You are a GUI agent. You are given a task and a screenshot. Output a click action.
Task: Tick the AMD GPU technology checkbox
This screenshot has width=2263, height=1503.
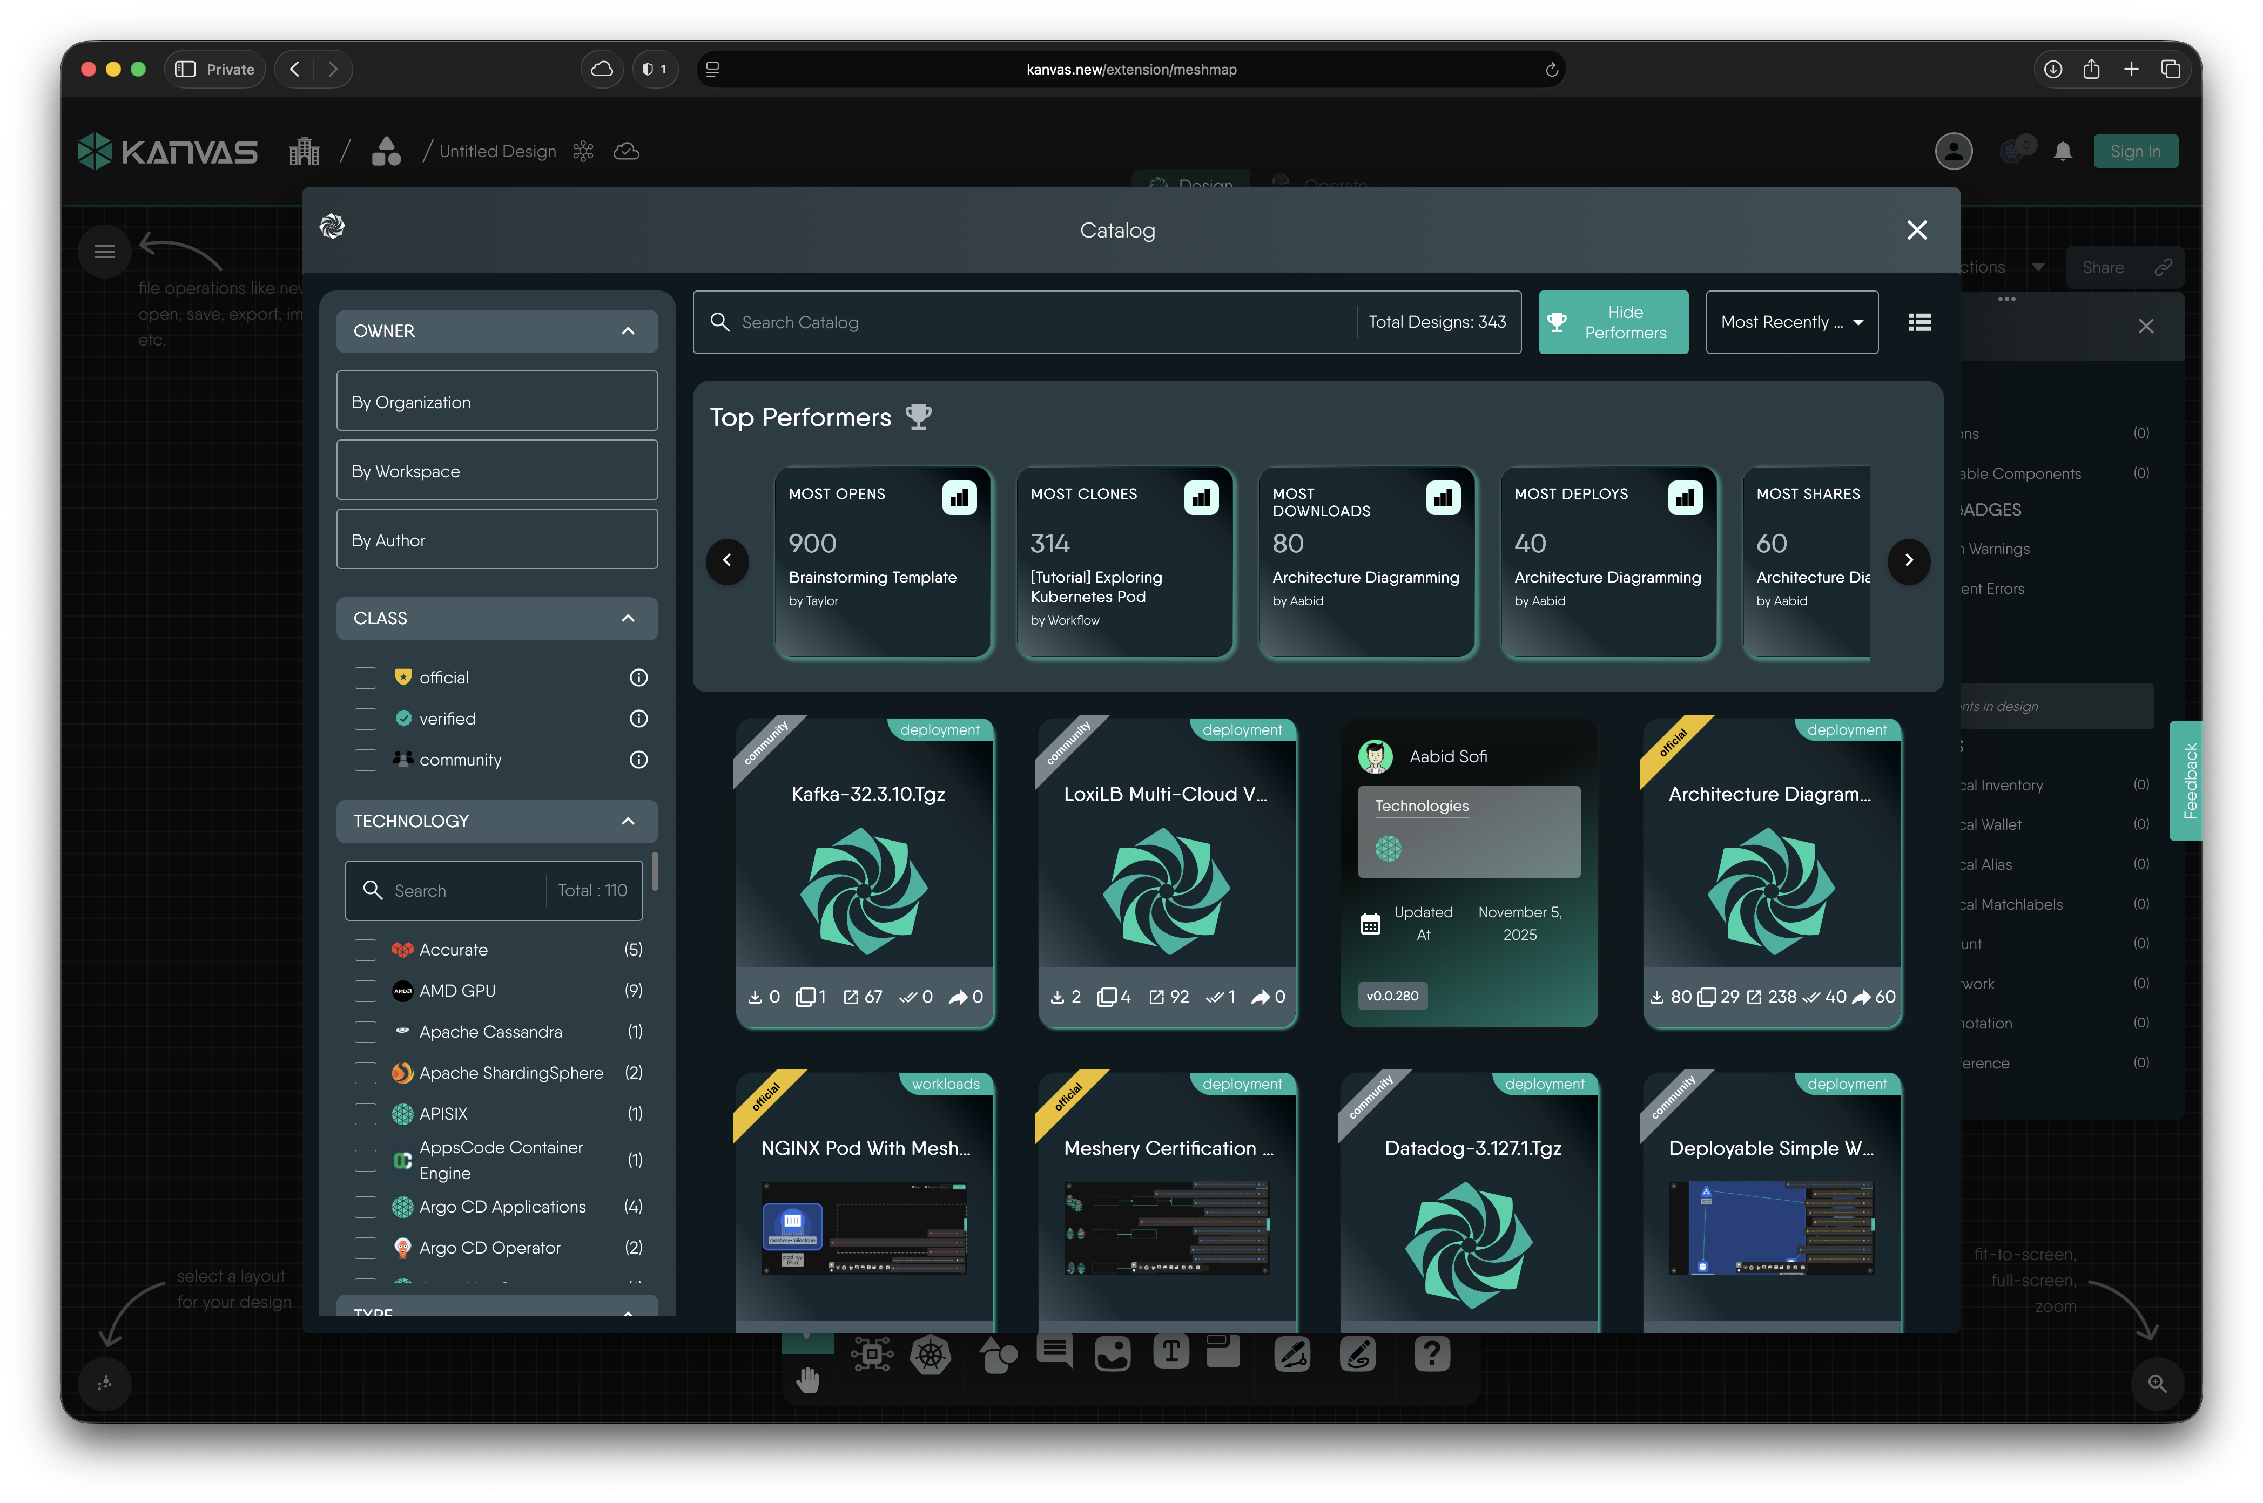coord(365,991)
